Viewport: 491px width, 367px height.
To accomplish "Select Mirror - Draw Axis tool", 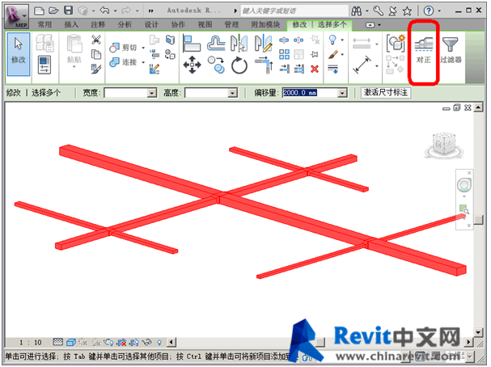I will (264, 43).
